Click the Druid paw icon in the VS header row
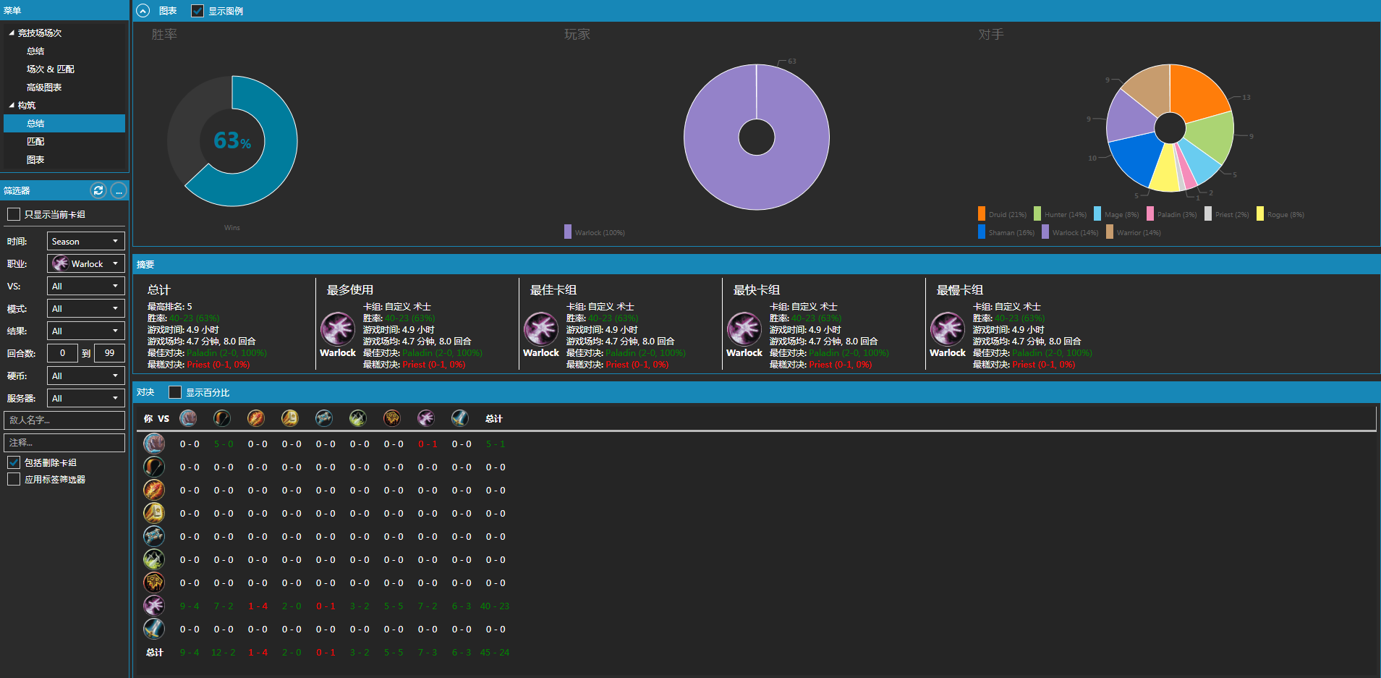The image size is (1381, 678). [x=188, y=418]
